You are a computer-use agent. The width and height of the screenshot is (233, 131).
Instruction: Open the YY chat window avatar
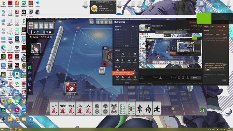(94, 8)
